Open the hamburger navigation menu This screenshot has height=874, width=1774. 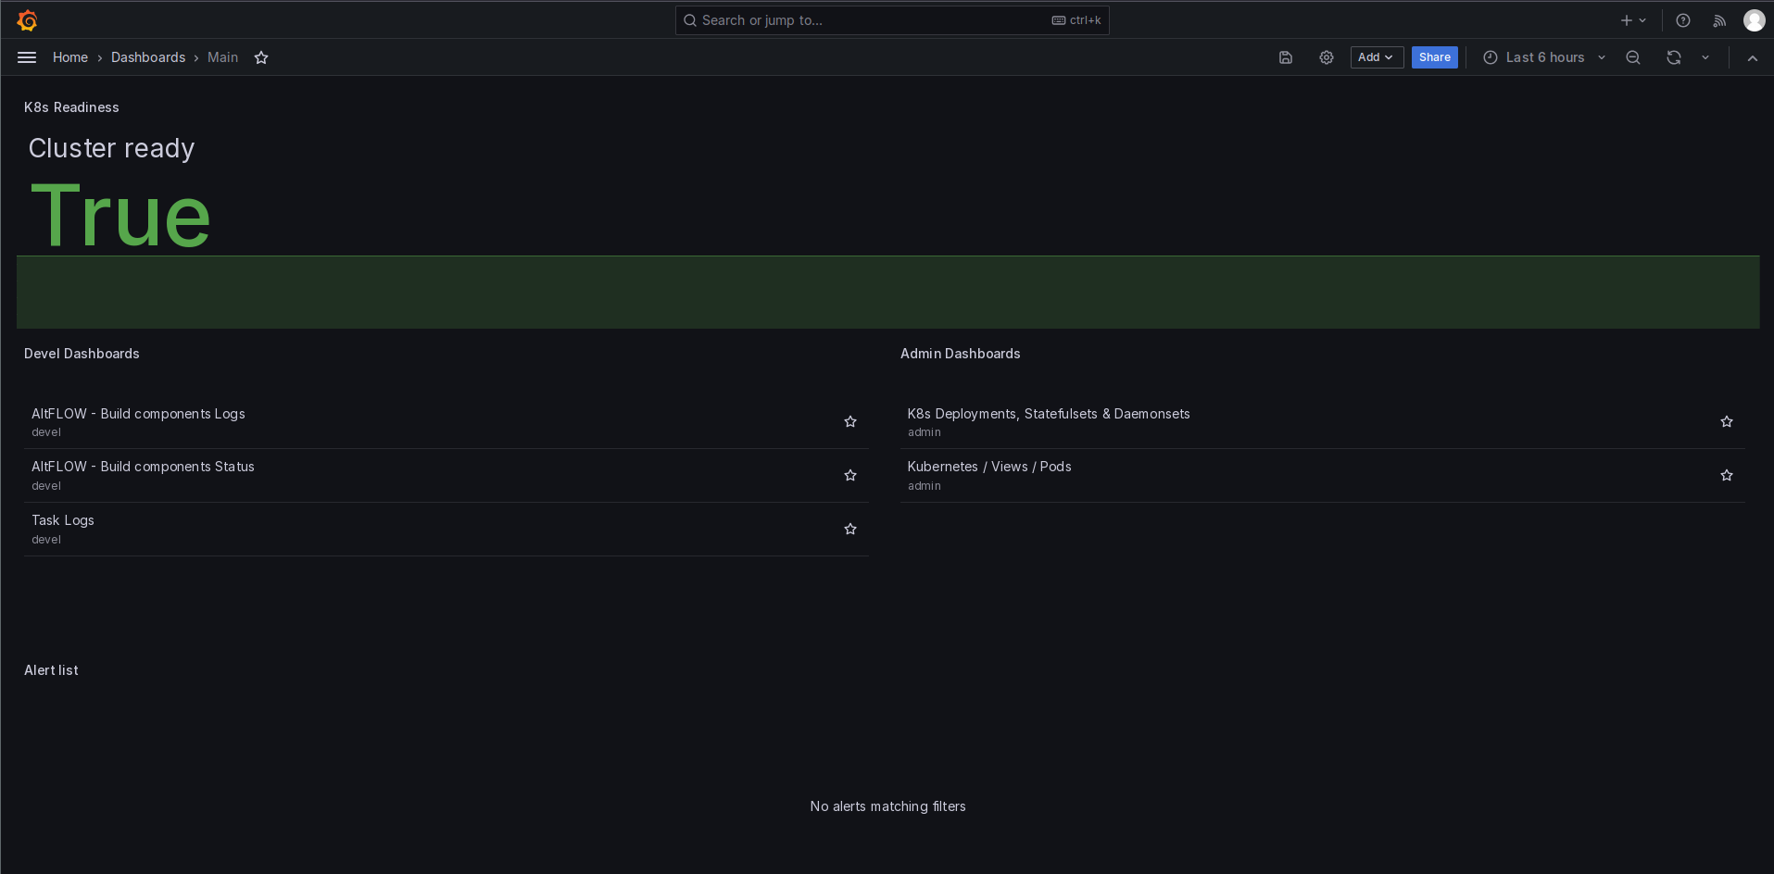[x=27, y=57]
